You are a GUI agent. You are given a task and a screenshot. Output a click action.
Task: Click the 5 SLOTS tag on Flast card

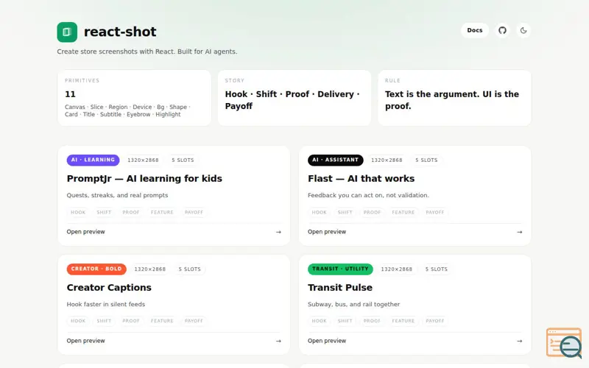pyautogui.click(x=426, y=160)
